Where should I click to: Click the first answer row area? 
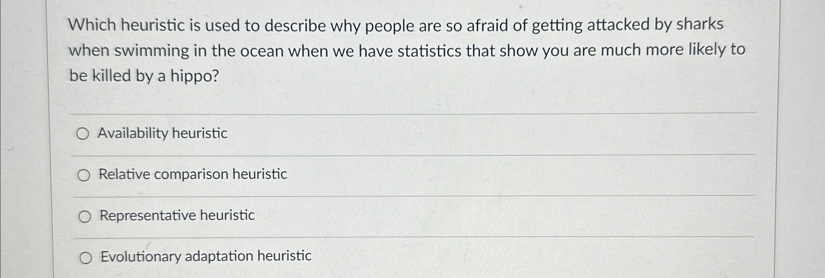point(349,133)
